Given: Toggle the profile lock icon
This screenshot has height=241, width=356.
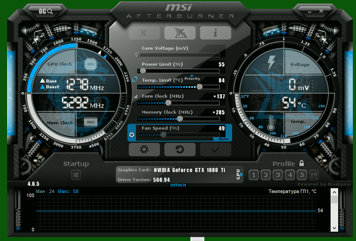Looking at the screenshot, I should click(302, 163).
